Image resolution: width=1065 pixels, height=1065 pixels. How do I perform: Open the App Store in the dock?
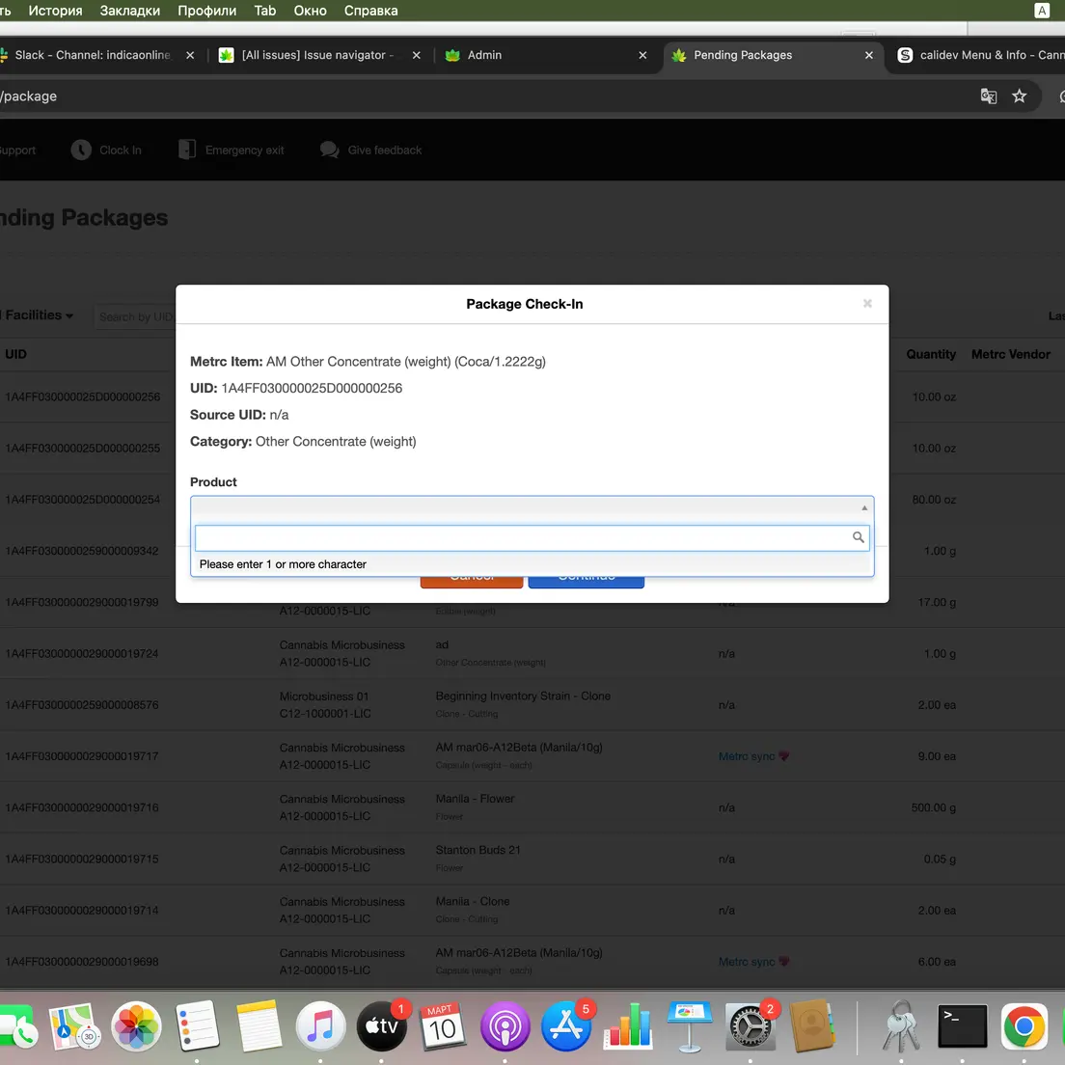click(565, 1026)
